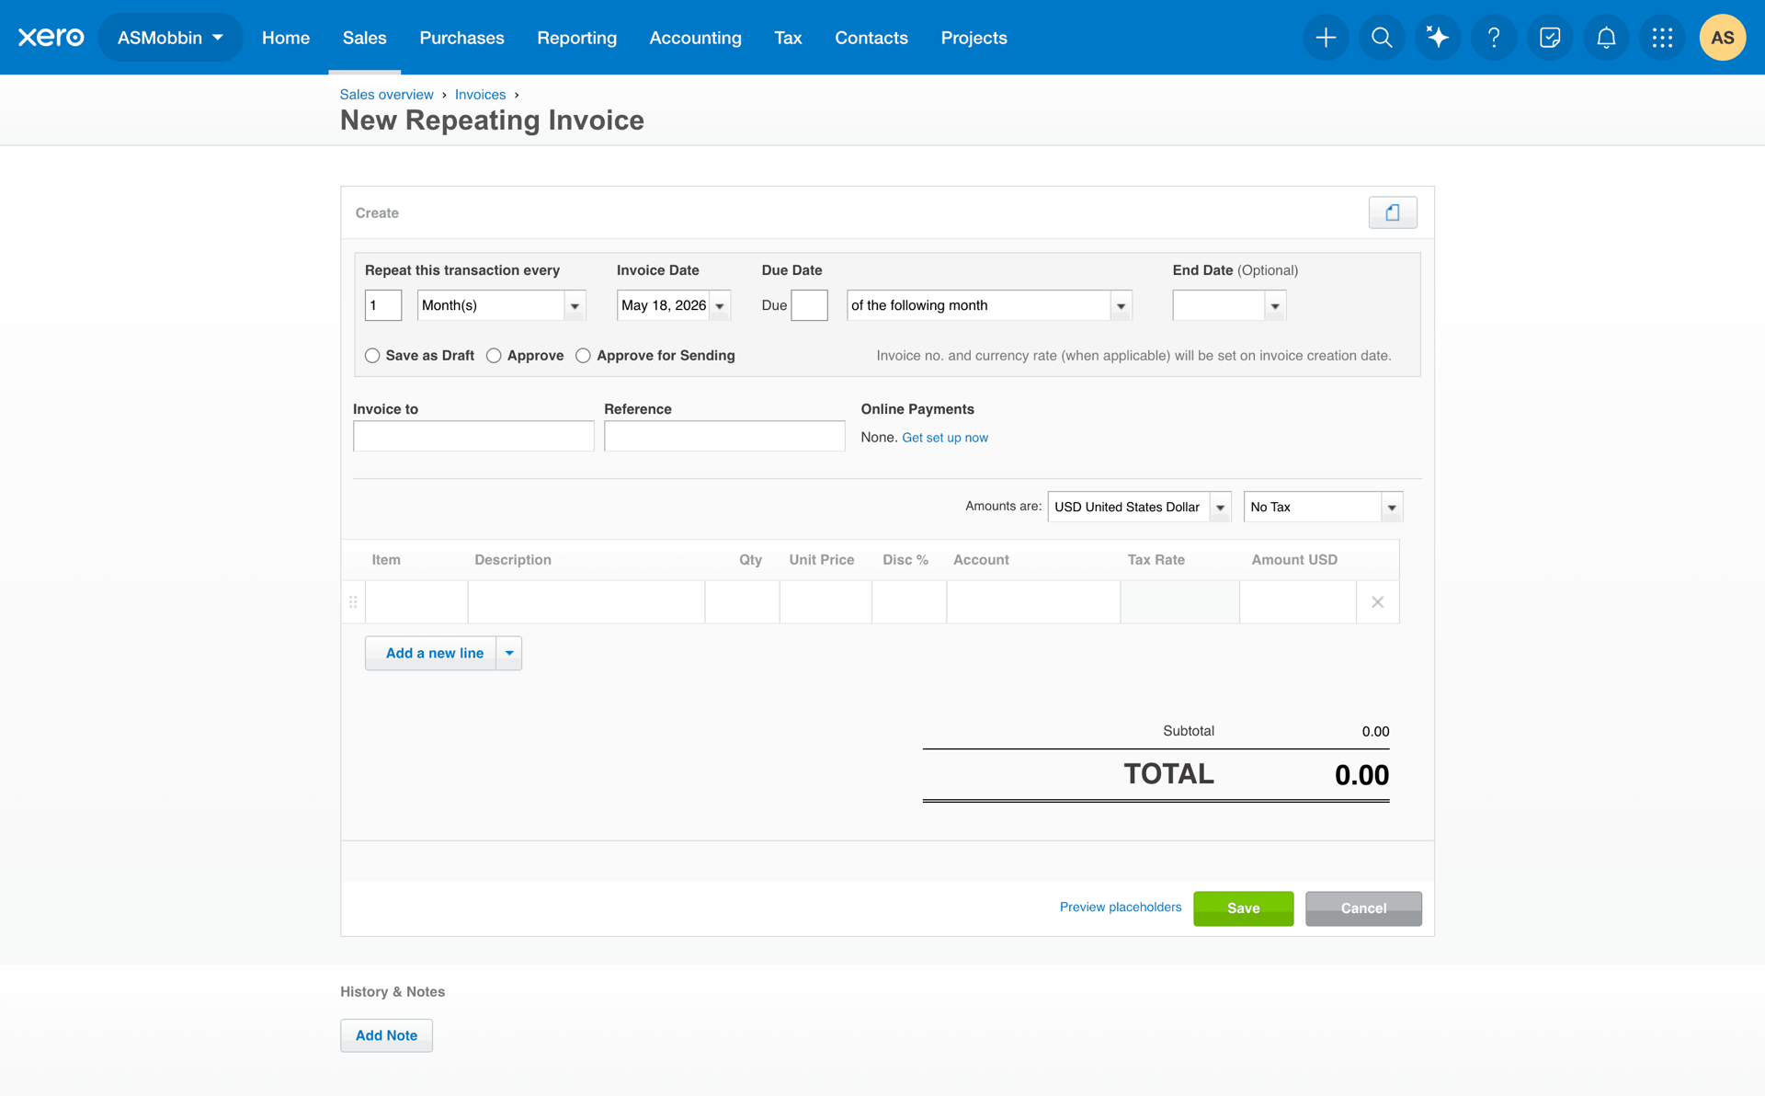1765x1108 pixels.
Task: Open the quick create plus menu
Action: tap(1326, 38)
